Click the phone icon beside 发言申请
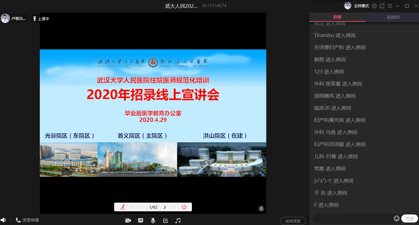This screenshot has height=225, width=419. coord(18,220)
